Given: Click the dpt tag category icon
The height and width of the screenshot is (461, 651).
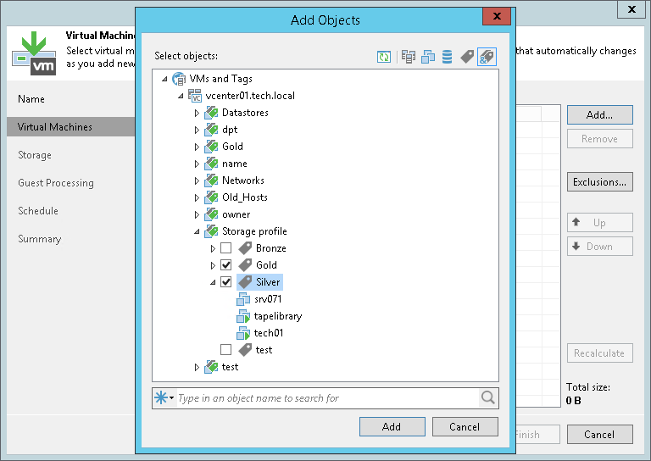Looking at the screenshot, I should [211, 130].
